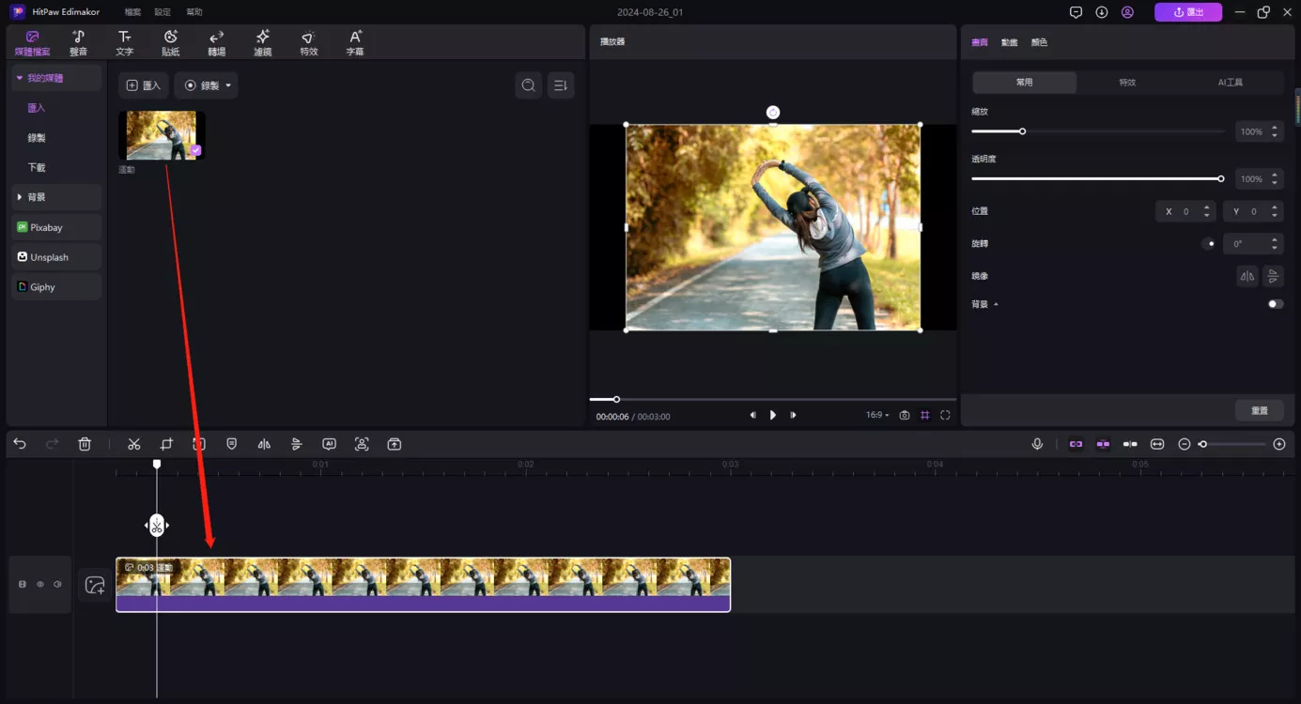Screen dimensions: 1301x704
Task: Click the timeline toolbar flip-horizontal icon
Action: (264, 444)
